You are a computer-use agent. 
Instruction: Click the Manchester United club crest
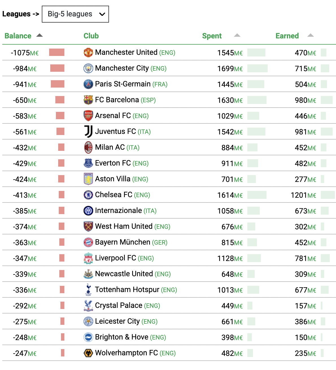pyautogui.click(x=88, y=52)
